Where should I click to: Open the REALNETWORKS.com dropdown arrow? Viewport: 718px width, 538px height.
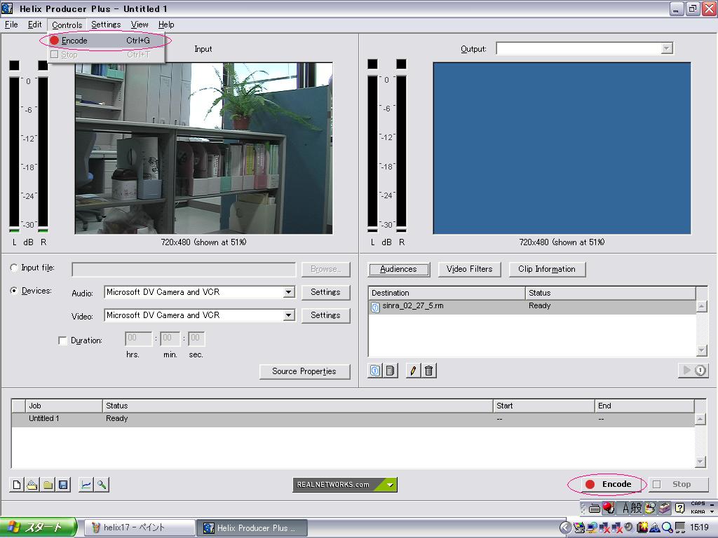pos(390,485)
